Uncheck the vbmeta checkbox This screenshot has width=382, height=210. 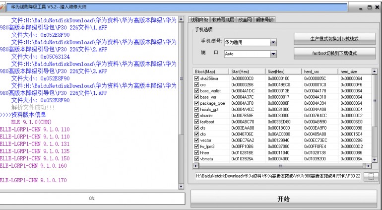196,159
